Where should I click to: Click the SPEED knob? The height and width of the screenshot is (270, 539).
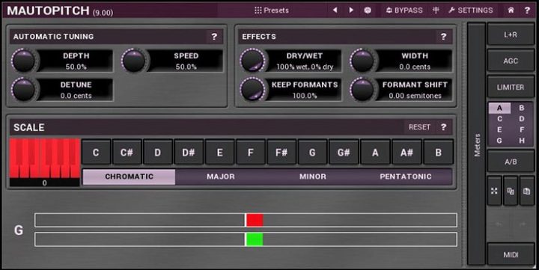point(134,61)
